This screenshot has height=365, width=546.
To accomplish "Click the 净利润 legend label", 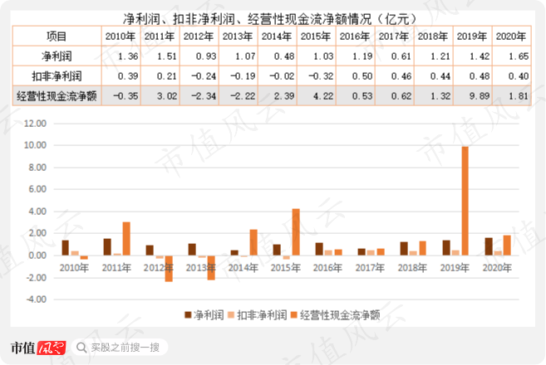I will (209, 315).
